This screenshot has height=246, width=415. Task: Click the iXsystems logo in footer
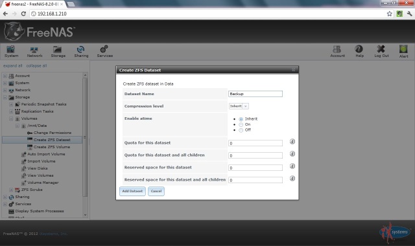point(395,232)
